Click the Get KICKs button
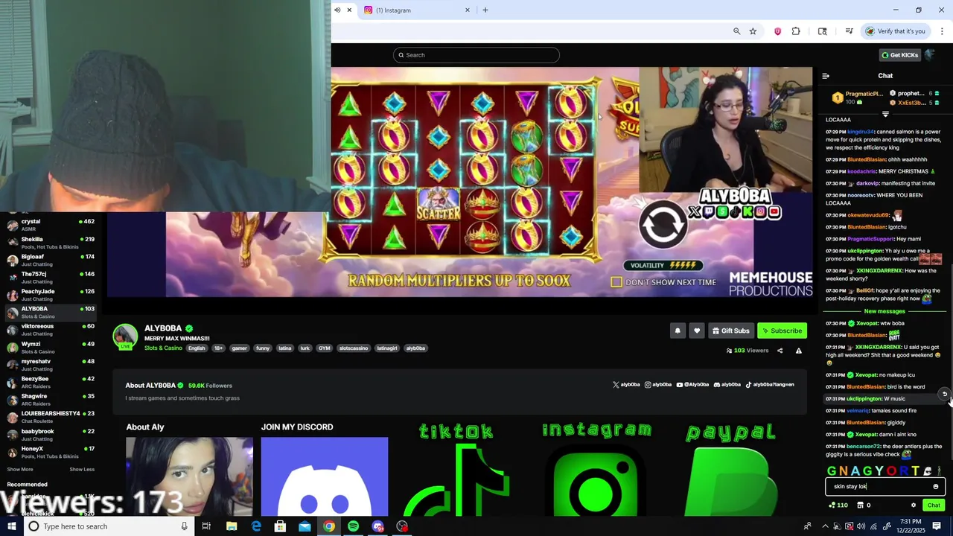The width and height of the screenshot is (953, 536). coord(899,55)
